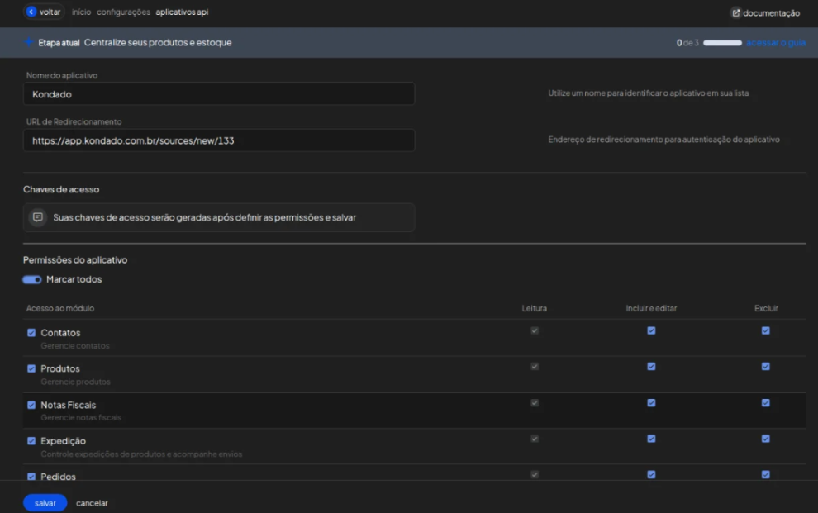The height and width of the screenshot is (513, 818).
Task: Click Gerencie notas fiscais description text
Action: [81, 418]
